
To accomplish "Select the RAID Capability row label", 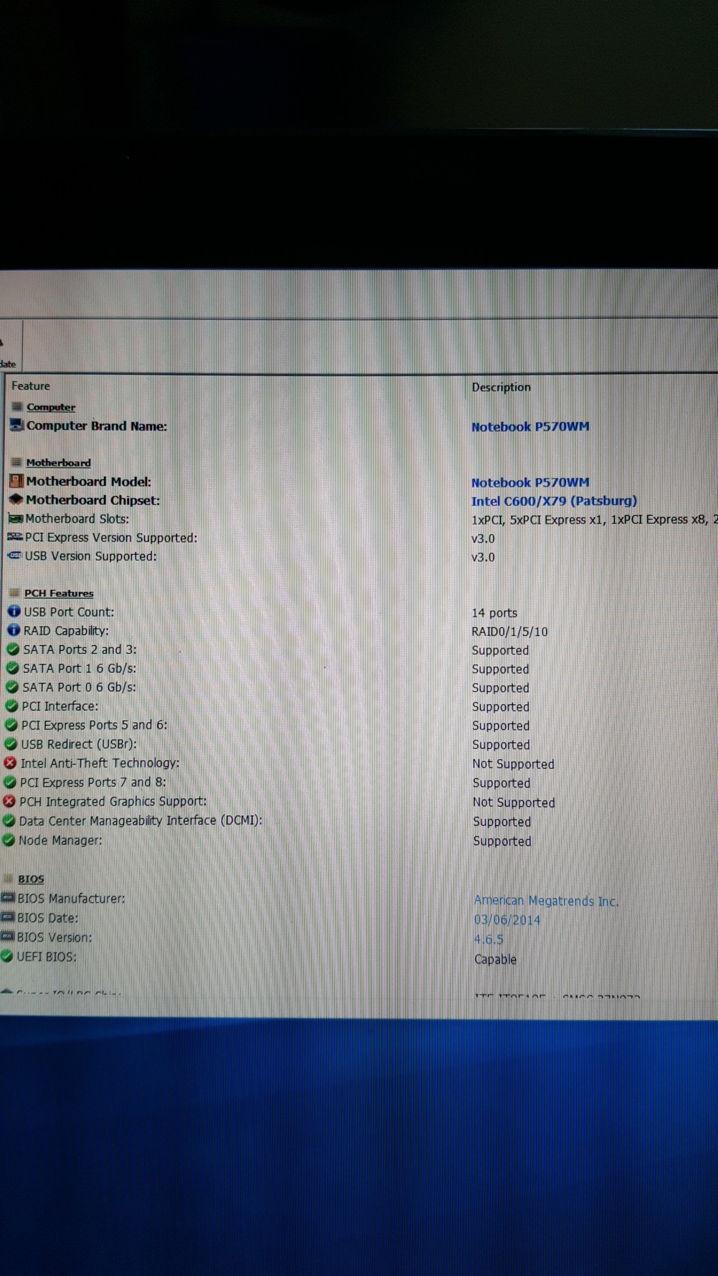I will point(66,631).
